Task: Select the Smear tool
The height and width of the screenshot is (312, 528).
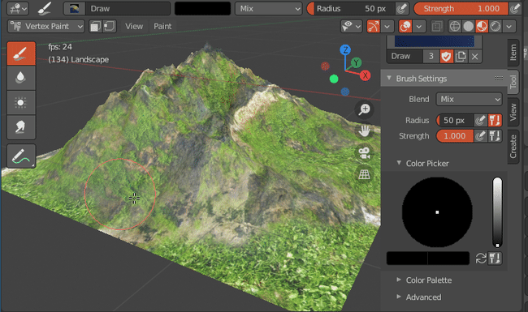Action: click(x=21, y=127)
